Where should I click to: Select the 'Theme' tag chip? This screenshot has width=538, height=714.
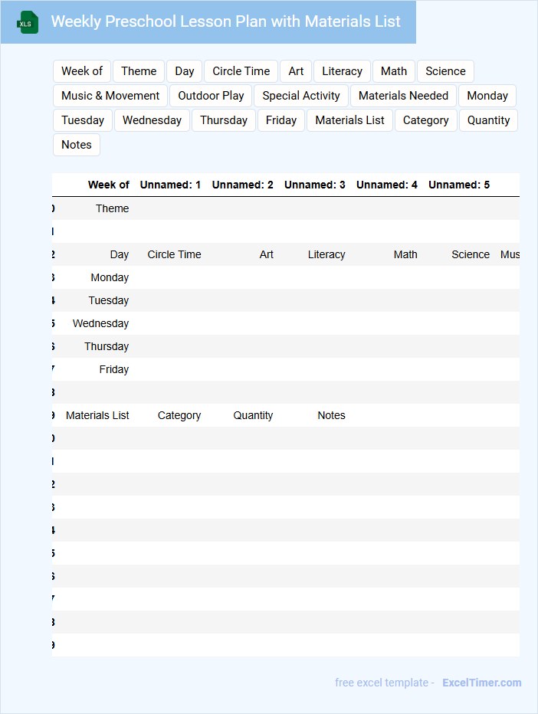tap(139, 71)
